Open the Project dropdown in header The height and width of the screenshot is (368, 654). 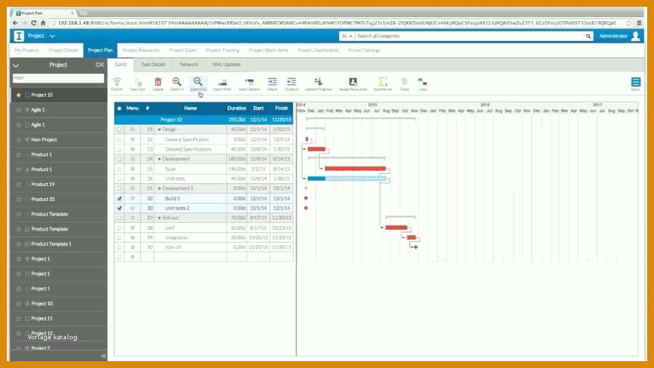coord(52,36)
